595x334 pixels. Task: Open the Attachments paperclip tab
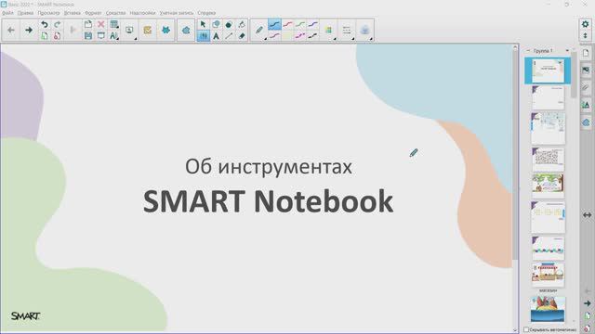[586, 88]
